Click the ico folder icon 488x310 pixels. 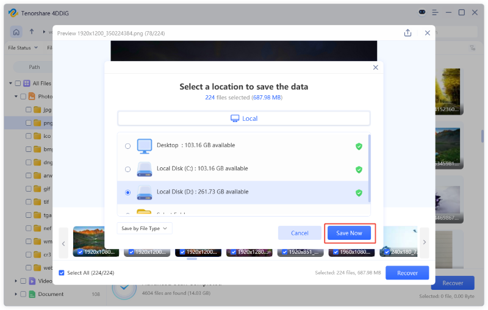[37, 136]
